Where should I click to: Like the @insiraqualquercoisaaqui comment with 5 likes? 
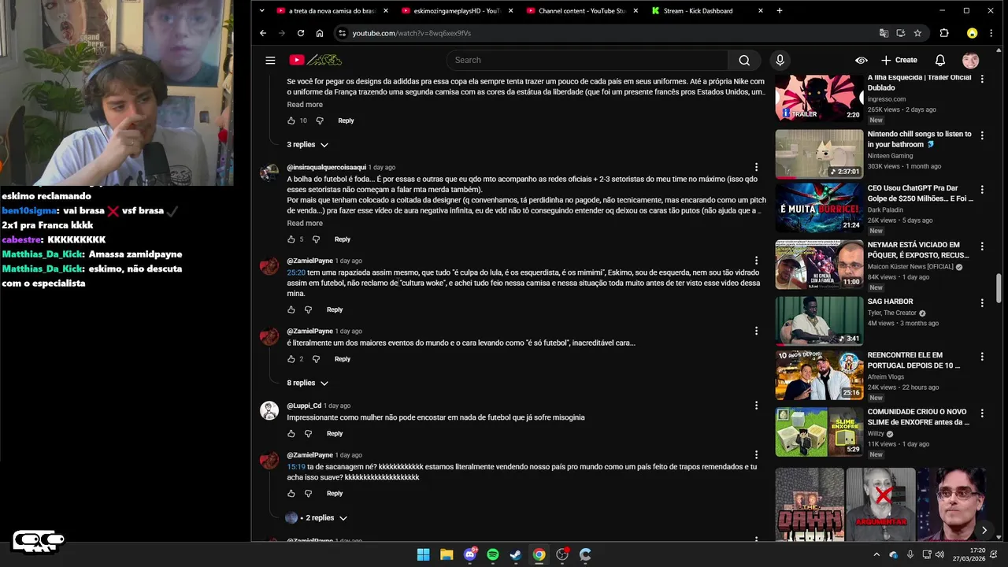coord(291,239)
